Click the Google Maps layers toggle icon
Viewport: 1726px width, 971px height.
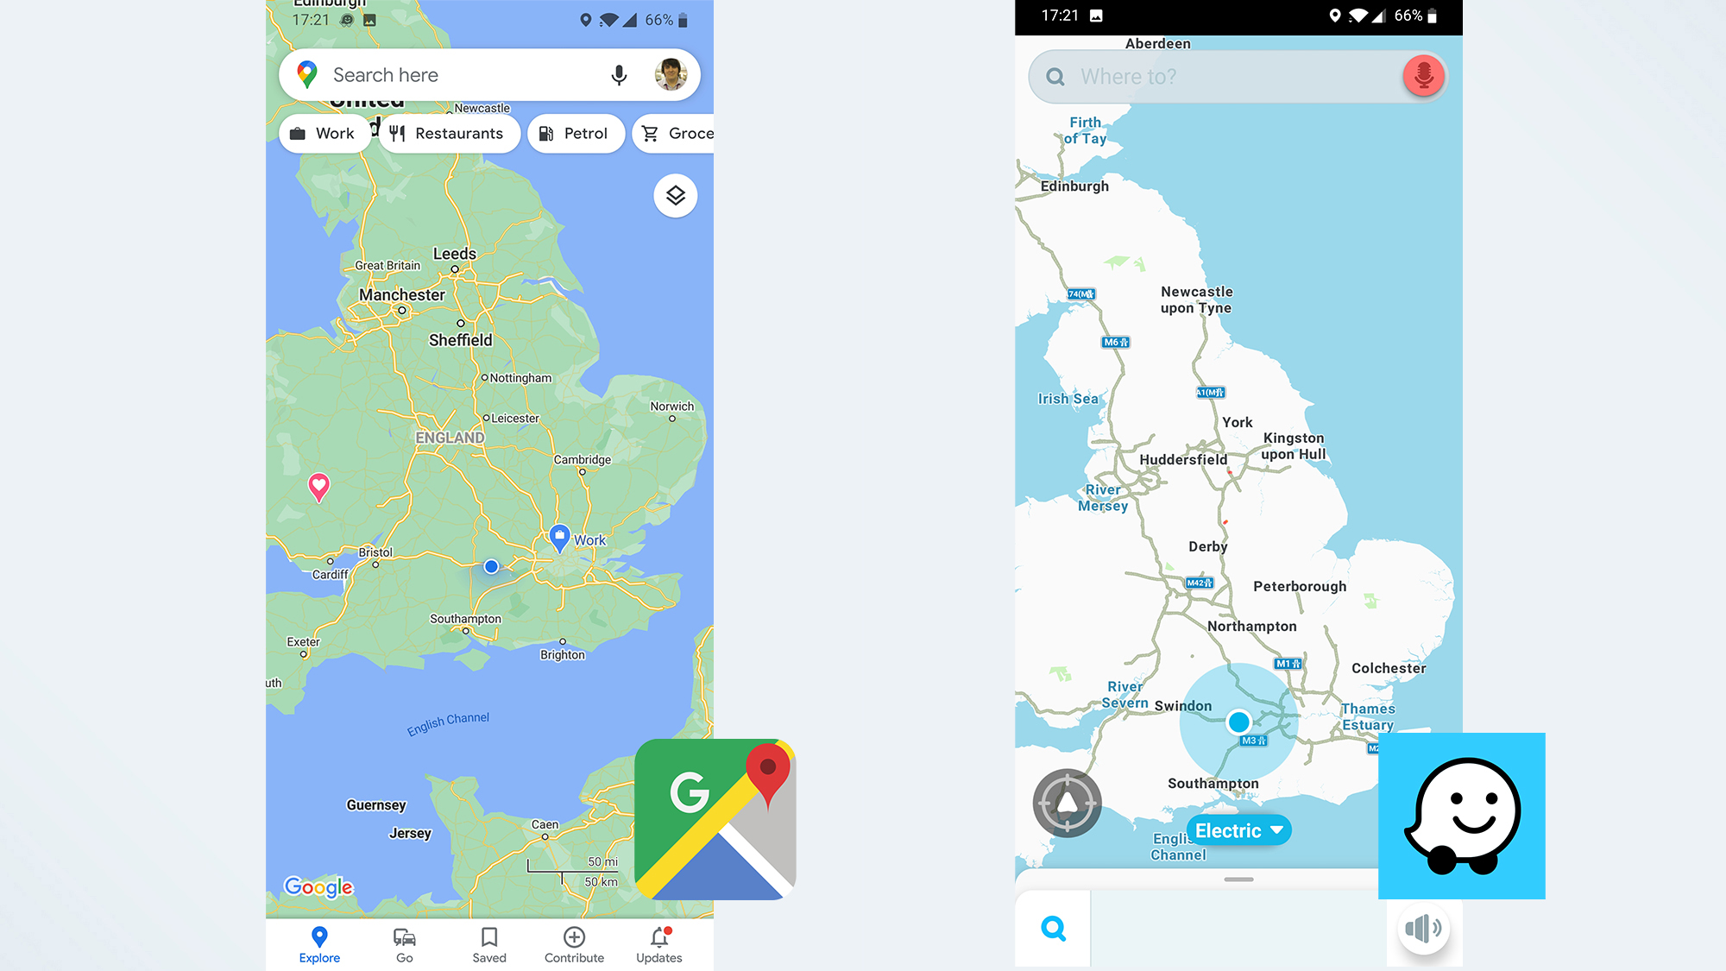coord(675,194)
